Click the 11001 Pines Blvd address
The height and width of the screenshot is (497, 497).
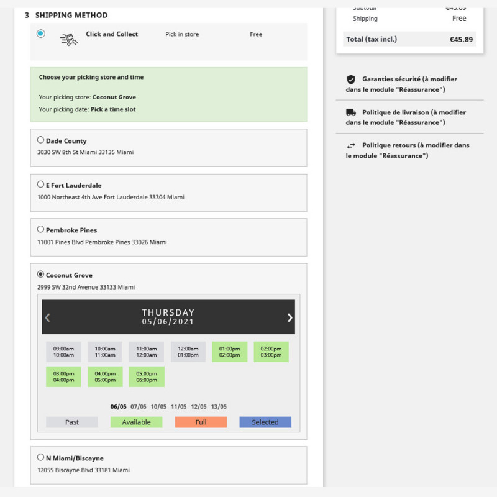pos(102,242)
